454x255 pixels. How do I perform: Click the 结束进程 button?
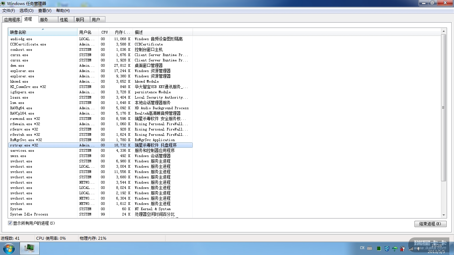click(430, 224)
